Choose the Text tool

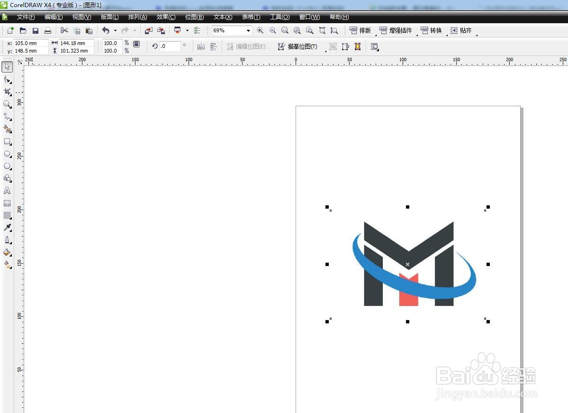click(x=7, y=191)
